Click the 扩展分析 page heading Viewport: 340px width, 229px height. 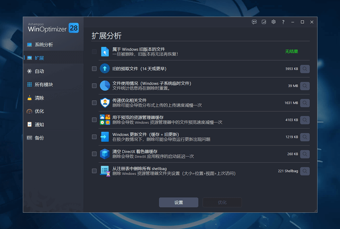pyautogui.click(x=107, y=36)
